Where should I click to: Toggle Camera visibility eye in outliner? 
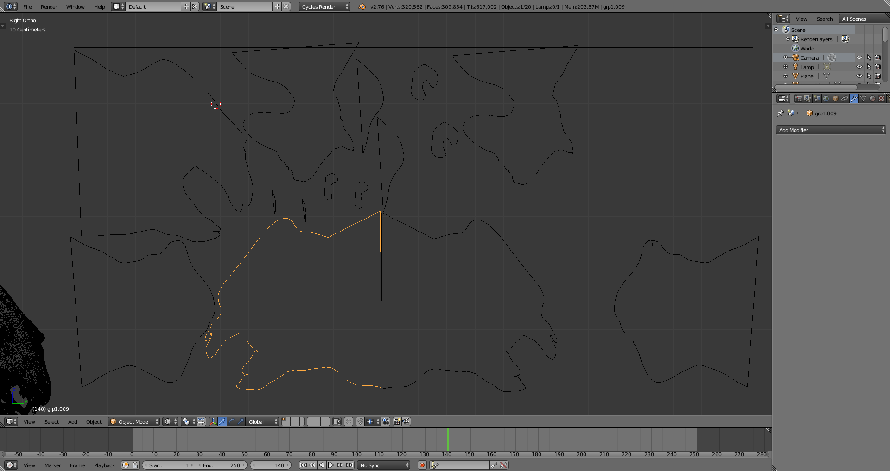pos(859,57)
